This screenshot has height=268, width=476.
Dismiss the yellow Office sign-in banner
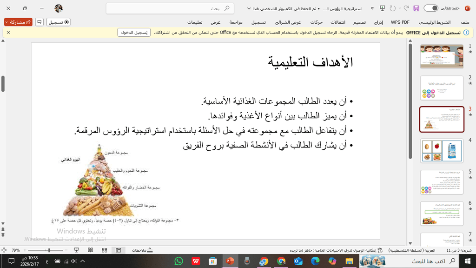click(x=8, y=33)
